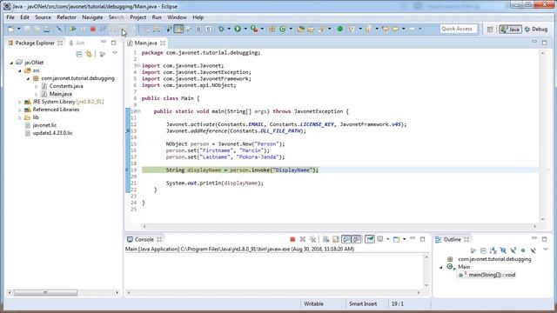557x313 pixels.
Task: Click Clear Console icon
Action: coord(325,240)
